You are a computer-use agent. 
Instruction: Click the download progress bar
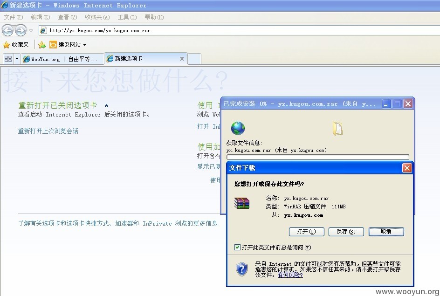pyautogui.click(x=318, y=157)
